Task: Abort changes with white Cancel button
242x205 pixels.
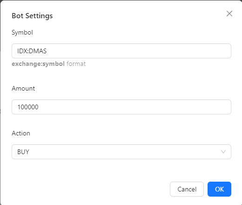Action: click(187, 189)
